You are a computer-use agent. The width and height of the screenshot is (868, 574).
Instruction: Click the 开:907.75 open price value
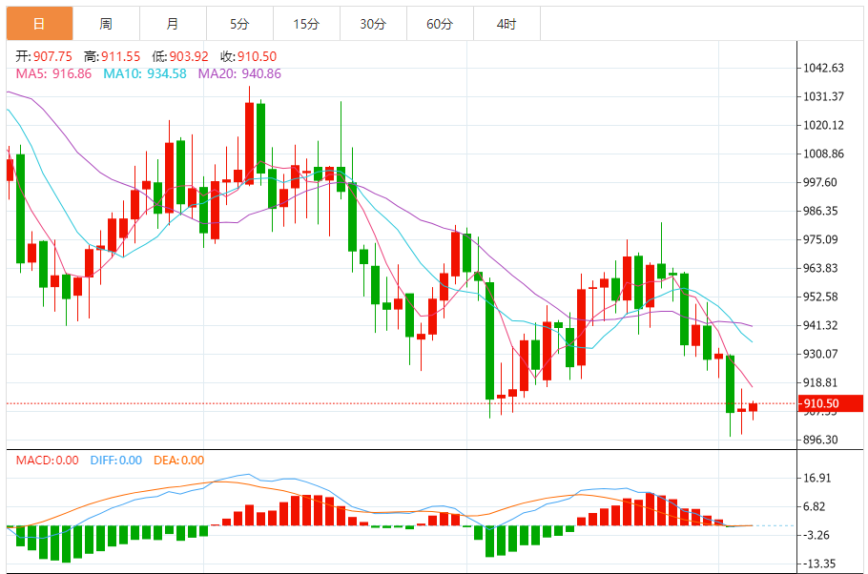pos(44,56)
